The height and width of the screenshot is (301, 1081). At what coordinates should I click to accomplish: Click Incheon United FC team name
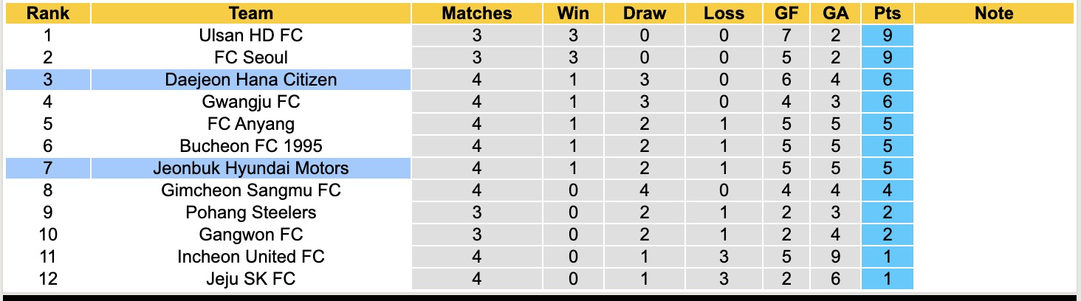click(251, 257)
